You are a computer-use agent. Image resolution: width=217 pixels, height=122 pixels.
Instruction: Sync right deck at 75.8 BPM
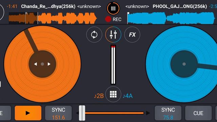[168, 113]
